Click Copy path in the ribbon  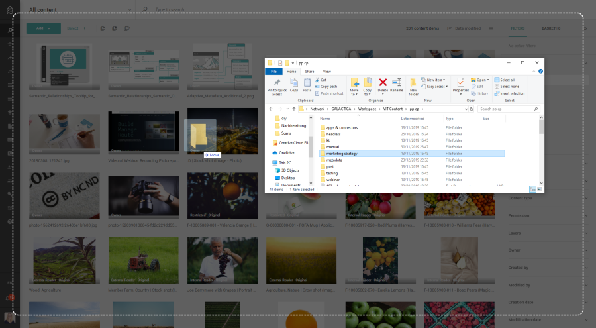pos(326,86)
